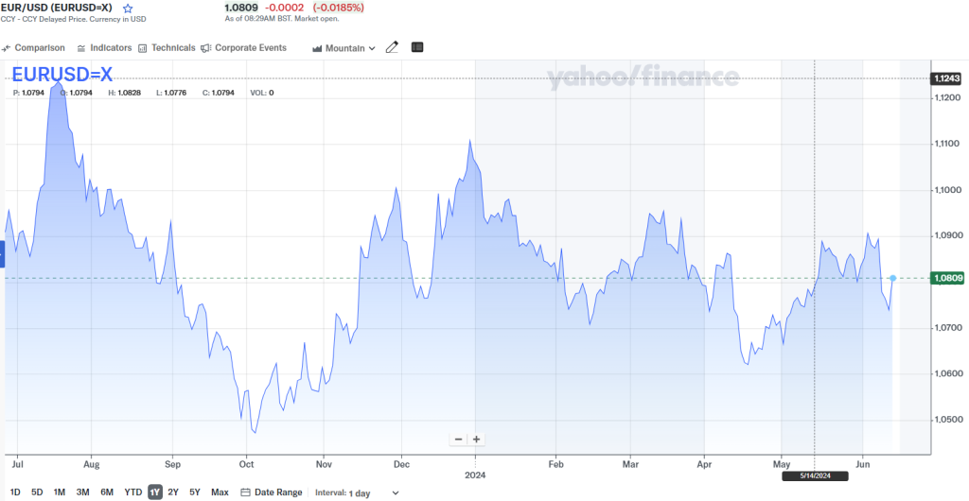Add EUR/USD to watchlist with star icon
Viewport: 969px width, 501px height.
129,9
